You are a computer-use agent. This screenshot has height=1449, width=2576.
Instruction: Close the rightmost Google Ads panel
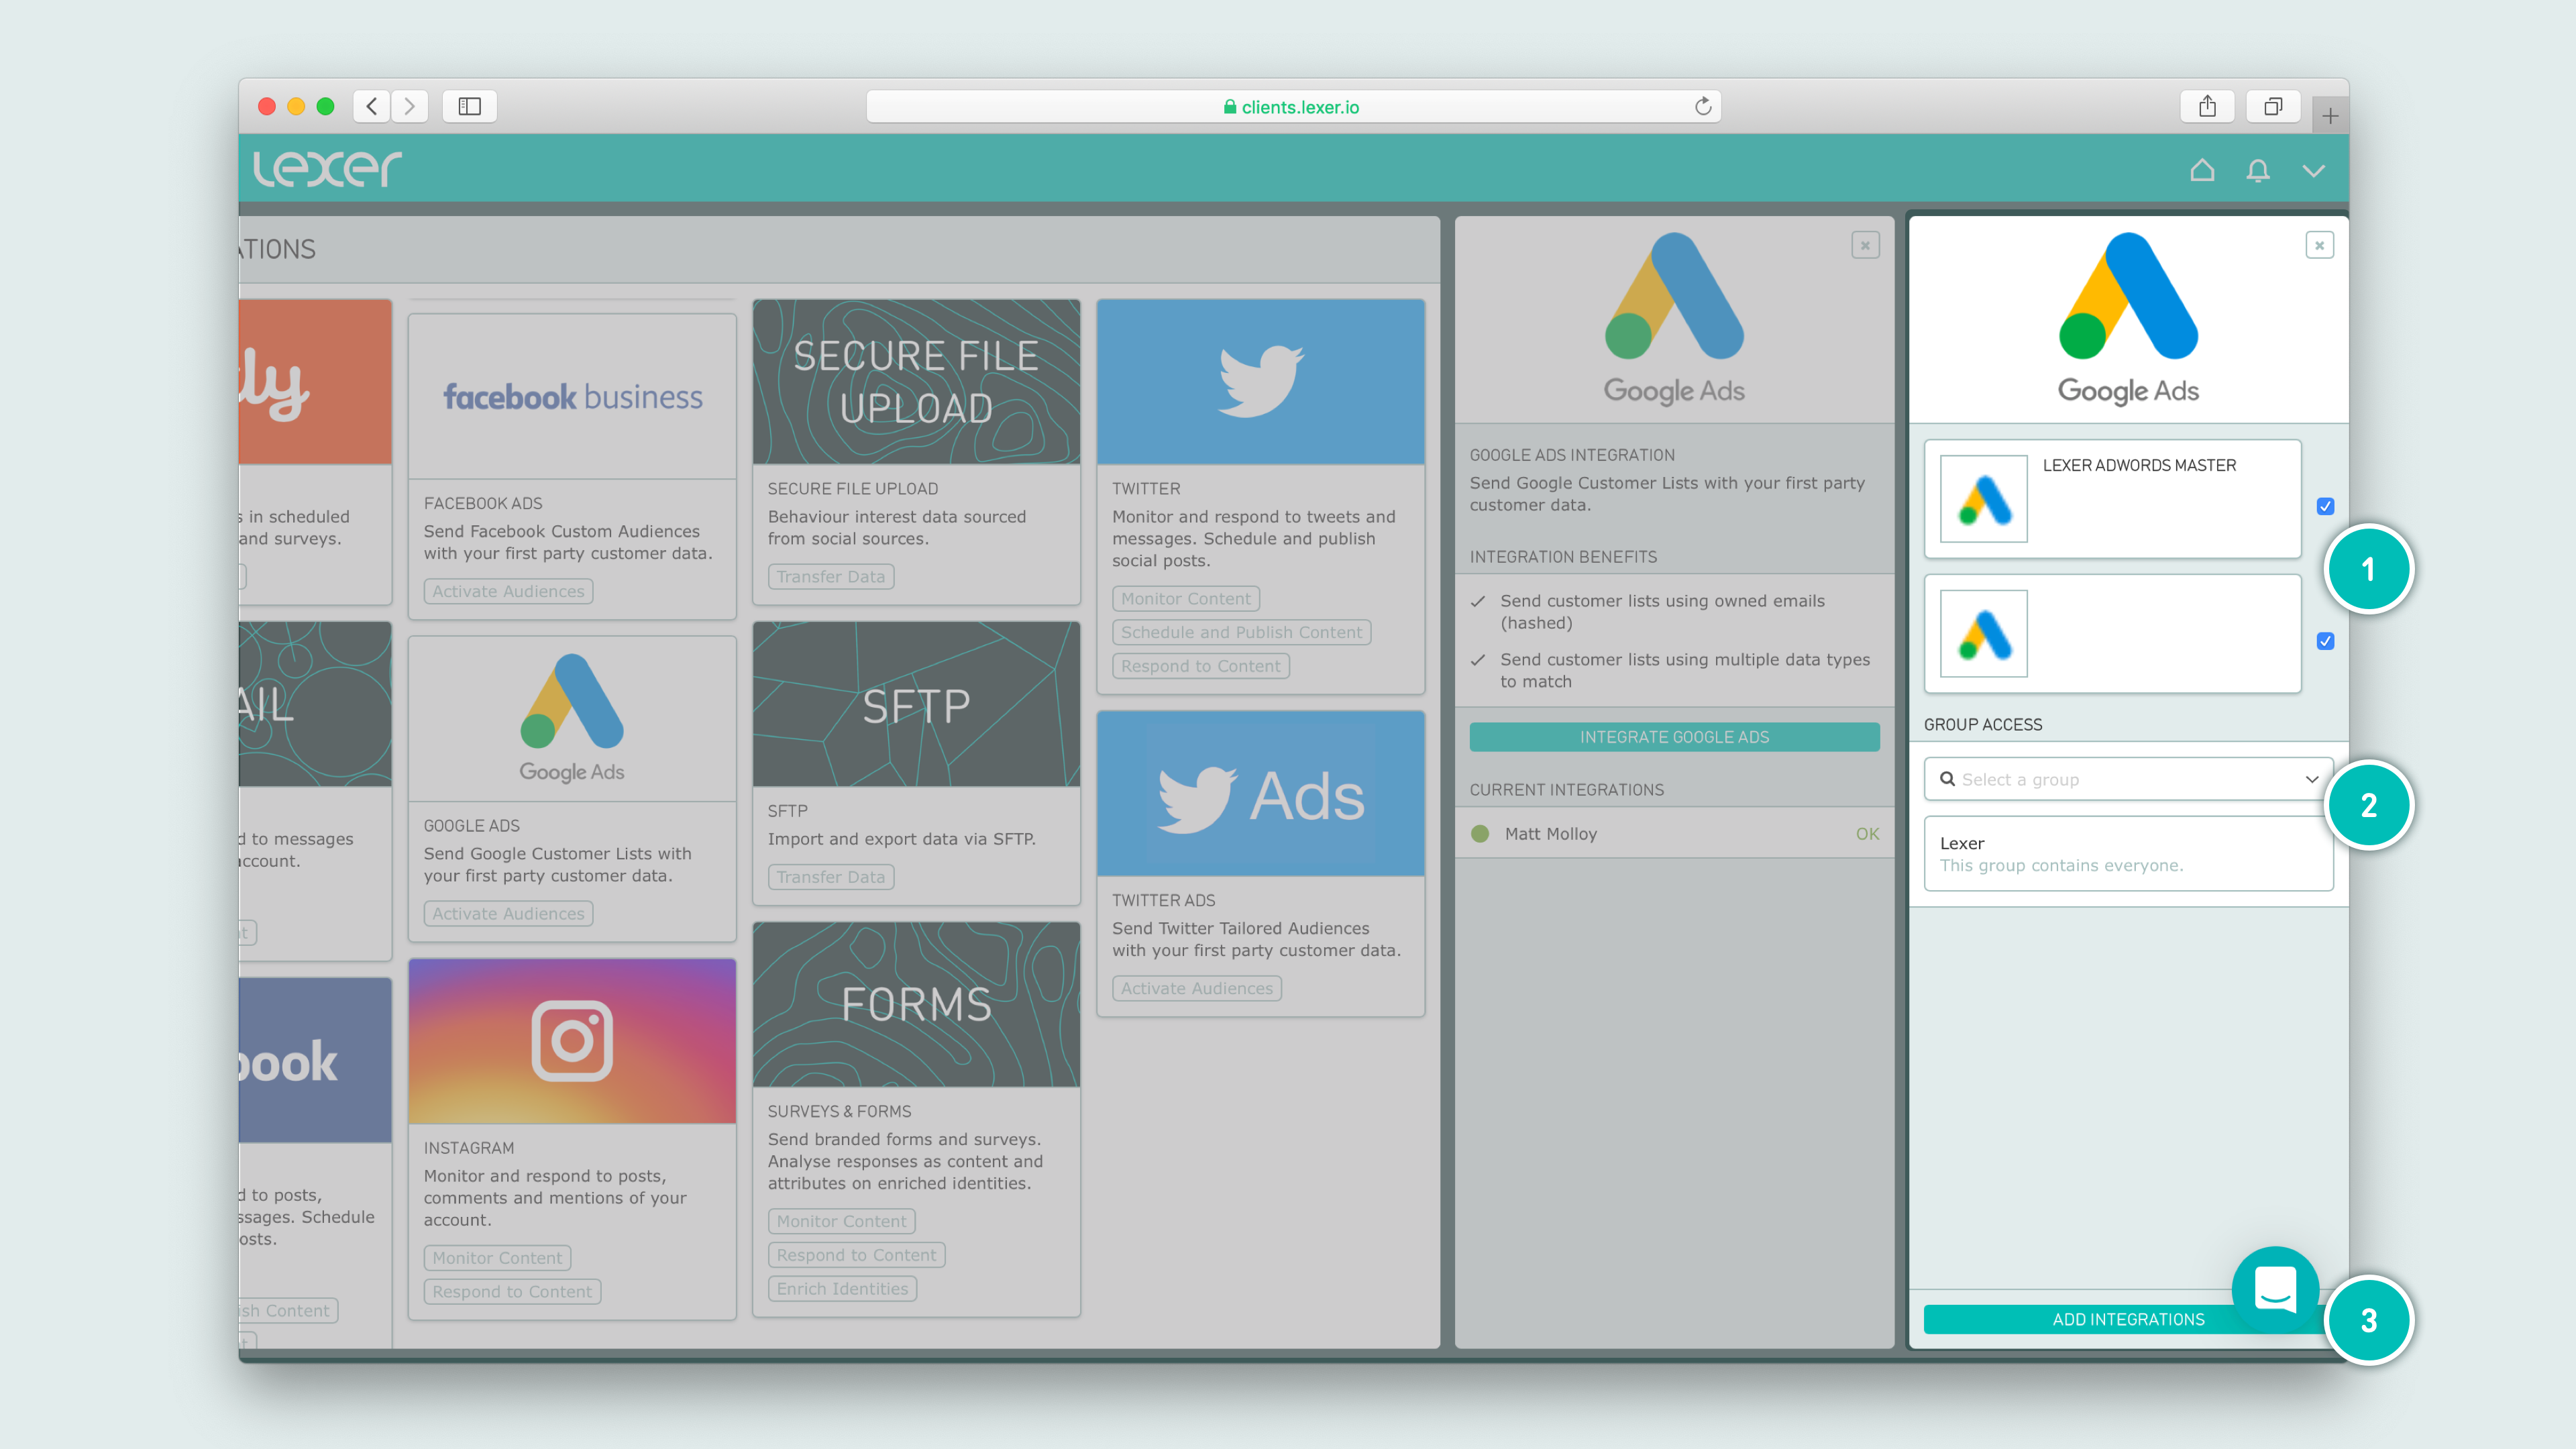point(2319,245)
